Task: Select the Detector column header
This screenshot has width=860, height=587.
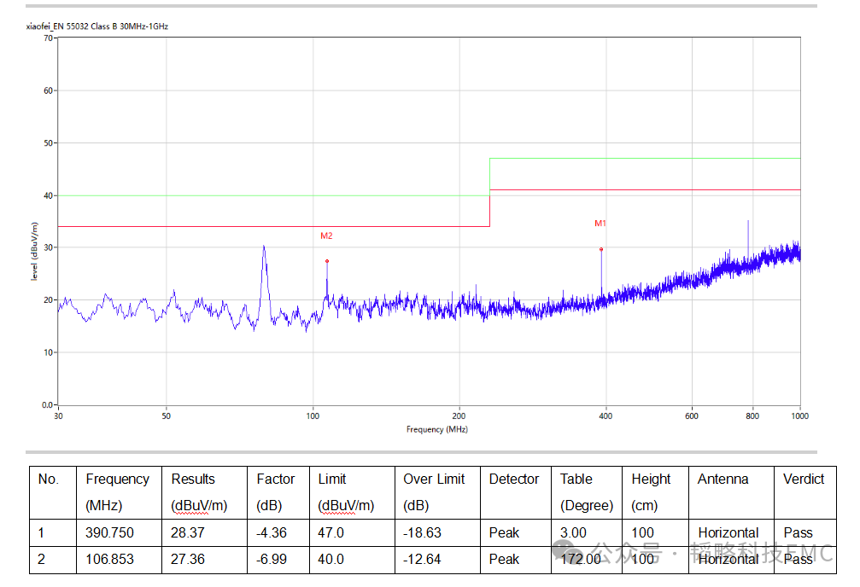Action: pyautogui.click(x=514, y=479)
